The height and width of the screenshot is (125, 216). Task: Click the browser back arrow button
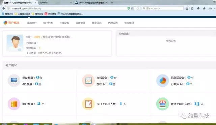(4, 8)
